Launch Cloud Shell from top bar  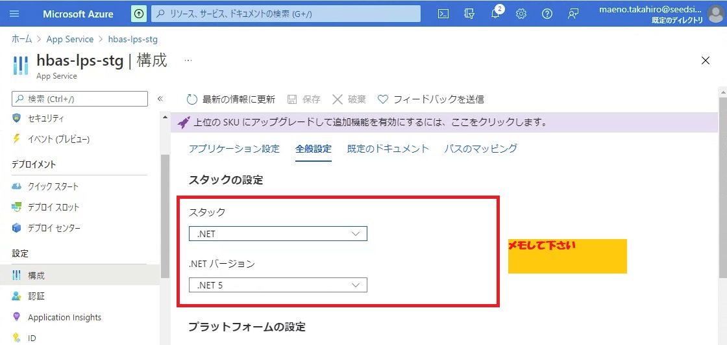[443, 14]
